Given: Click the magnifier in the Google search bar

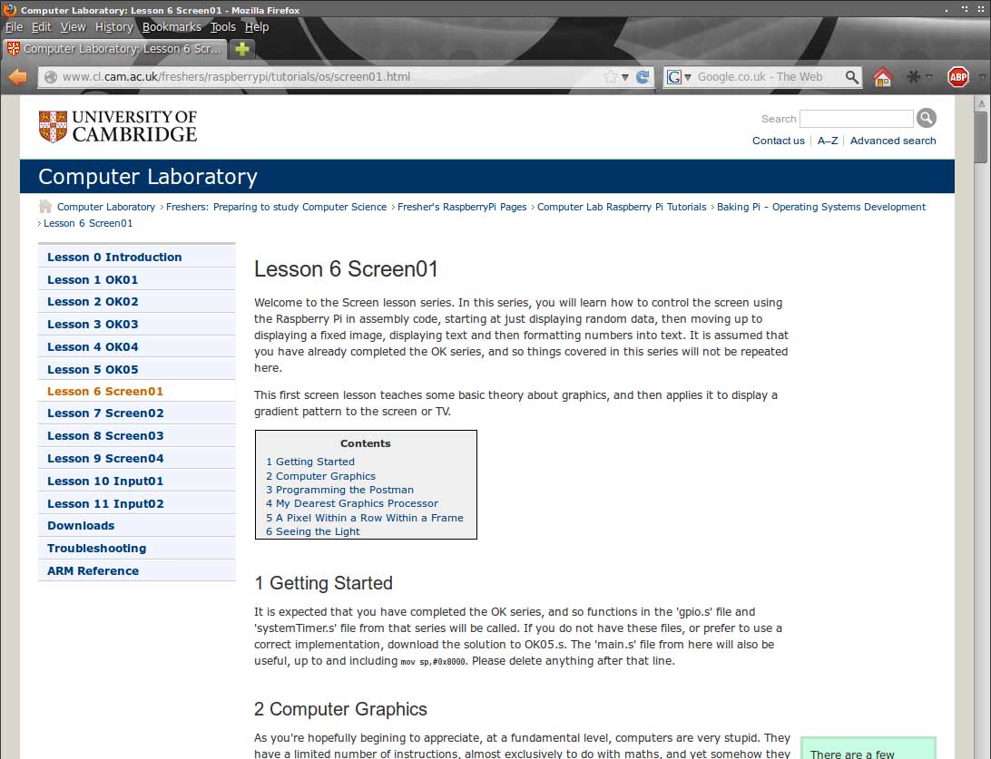Looking at the screenshot, I should (x=852, y=77).
